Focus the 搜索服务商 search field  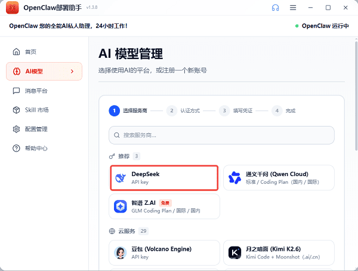(x=221, y=135)
